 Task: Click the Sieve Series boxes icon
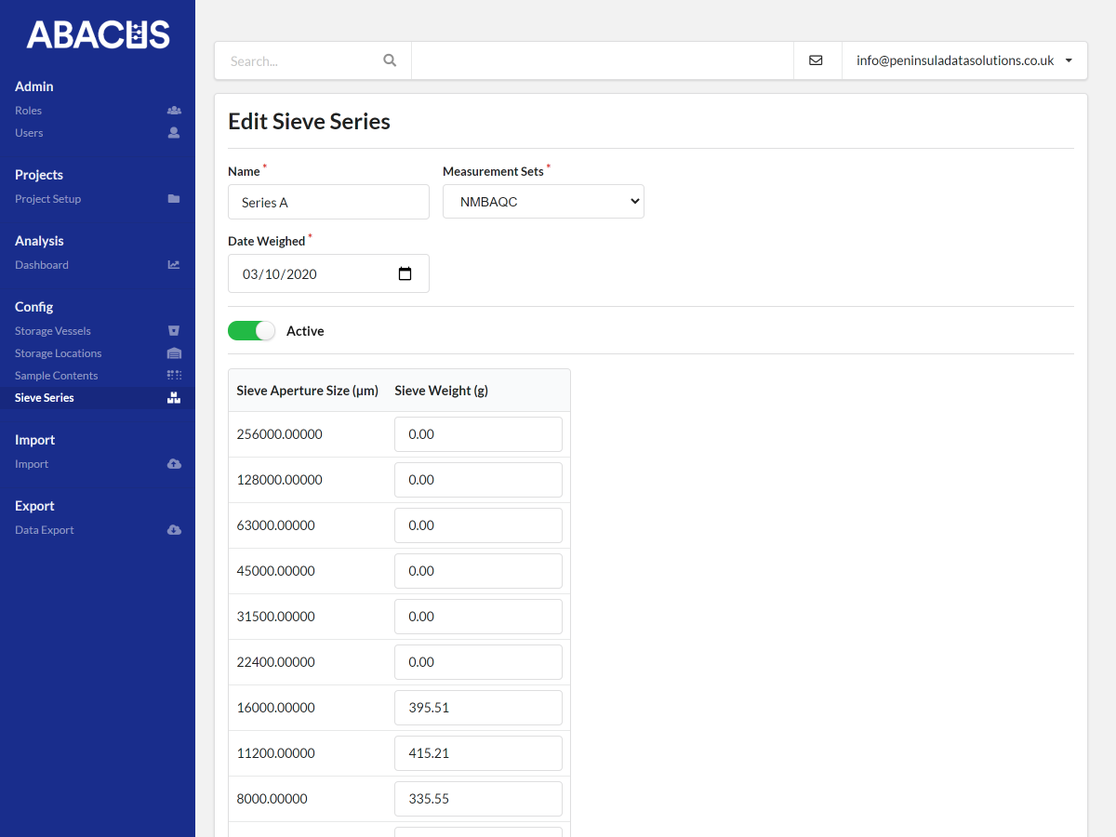click(174, 398)
